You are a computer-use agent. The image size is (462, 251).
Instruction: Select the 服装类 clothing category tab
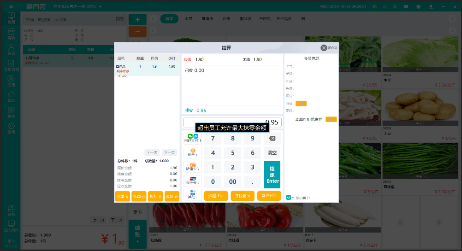245,19
